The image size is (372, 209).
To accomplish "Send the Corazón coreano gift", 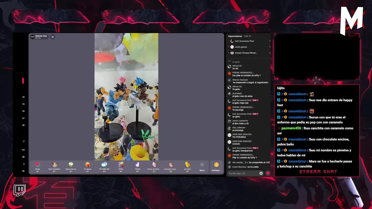I will pos(171,167).
